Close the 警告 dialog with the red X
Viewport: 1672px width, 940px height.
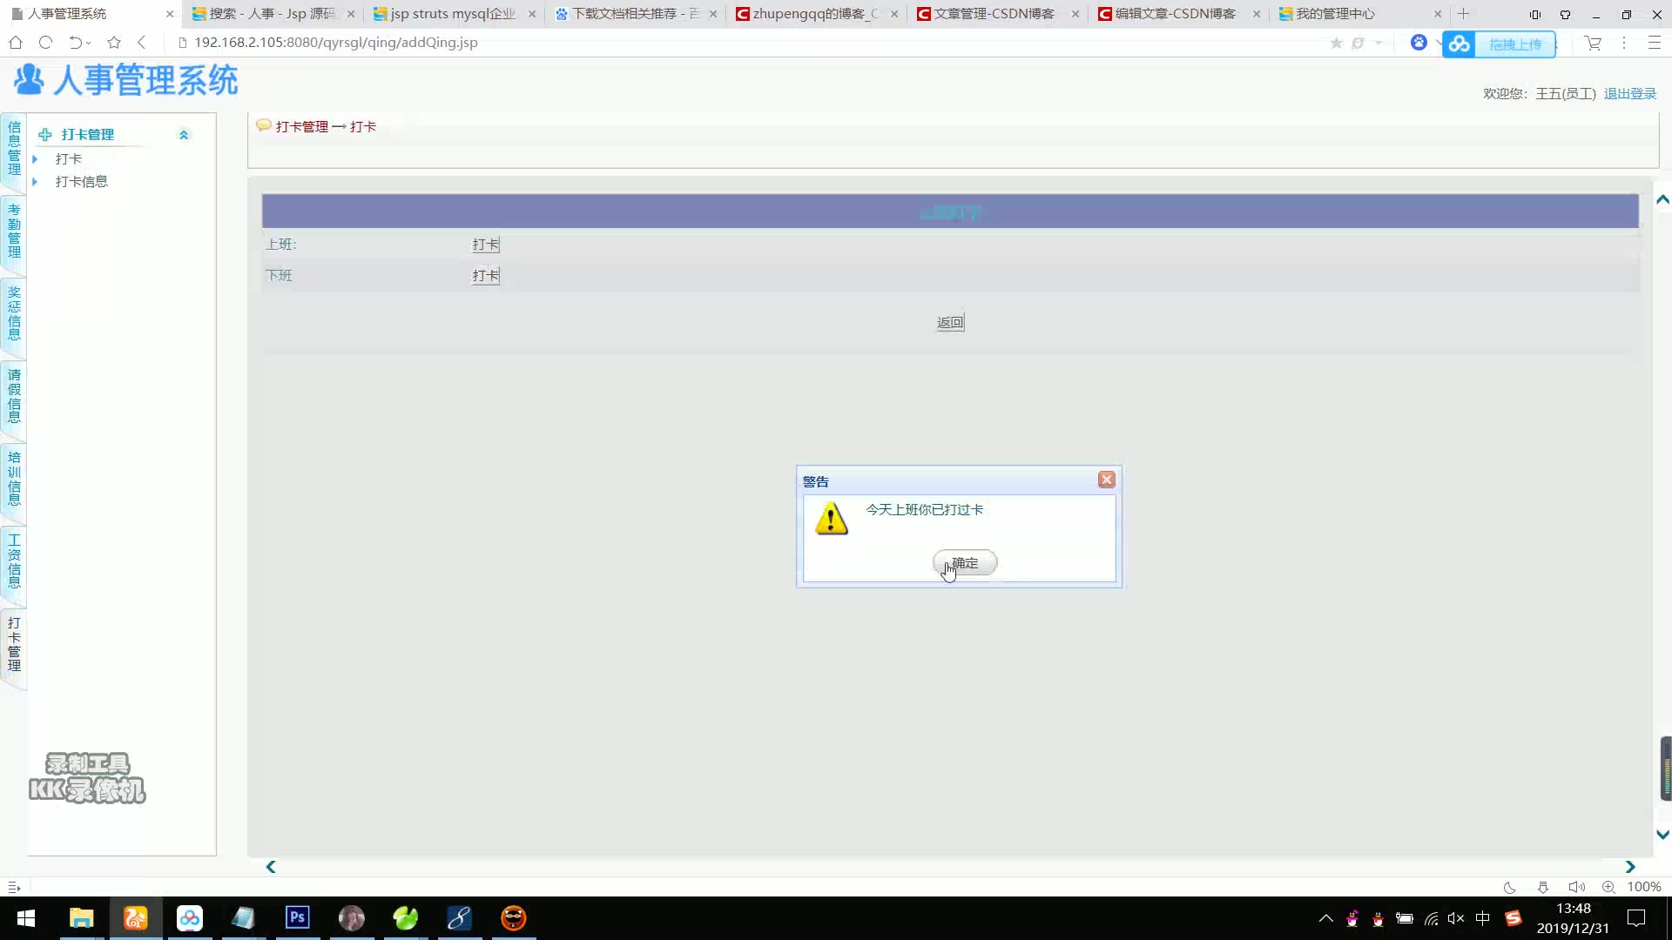click(1106, 480)
